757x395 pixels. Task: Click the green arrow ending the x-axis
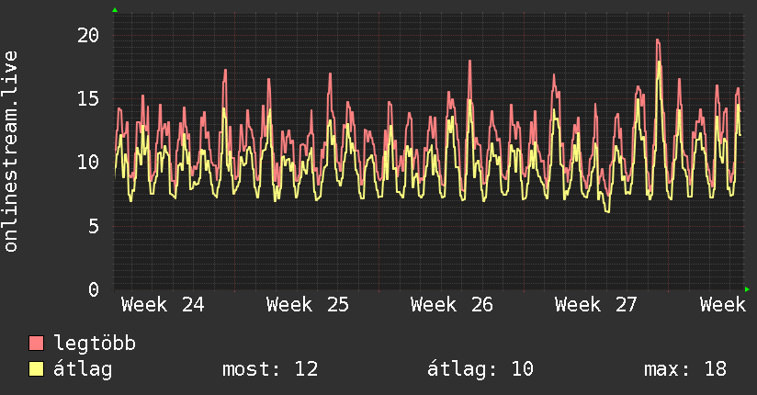(x=747, y=289)
